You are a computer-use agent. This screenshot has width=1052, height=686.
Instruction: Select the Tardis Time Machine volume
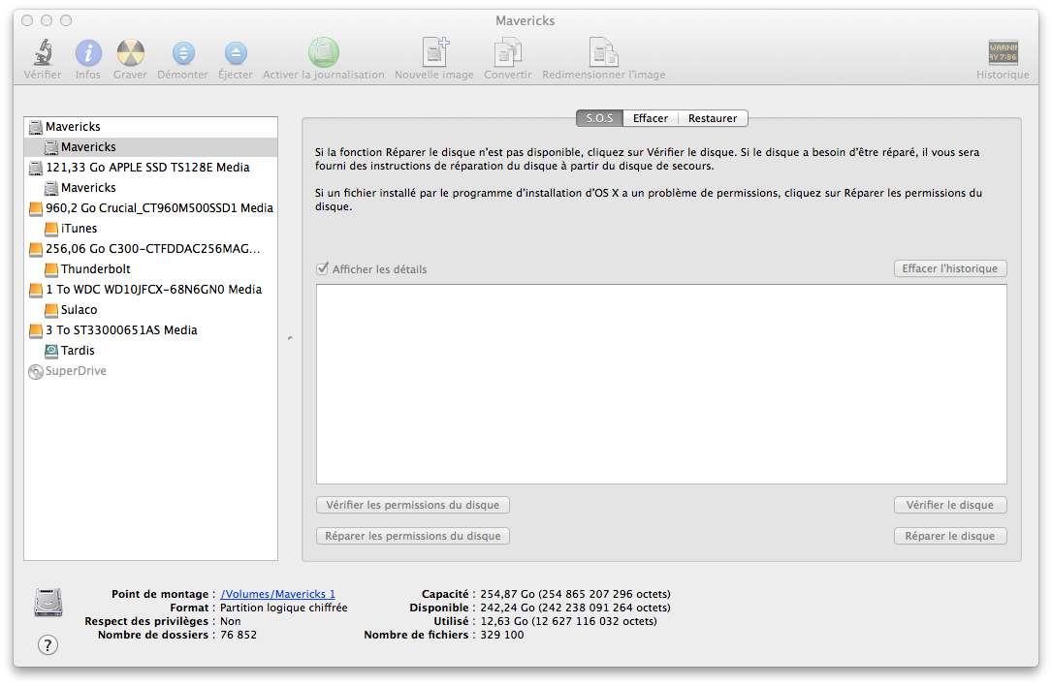(x=151, y=351)
